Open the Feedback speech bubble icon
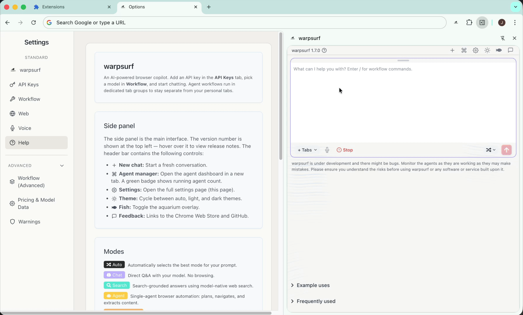The width and height of the screenshot is (523, 315). coord(510,50)
